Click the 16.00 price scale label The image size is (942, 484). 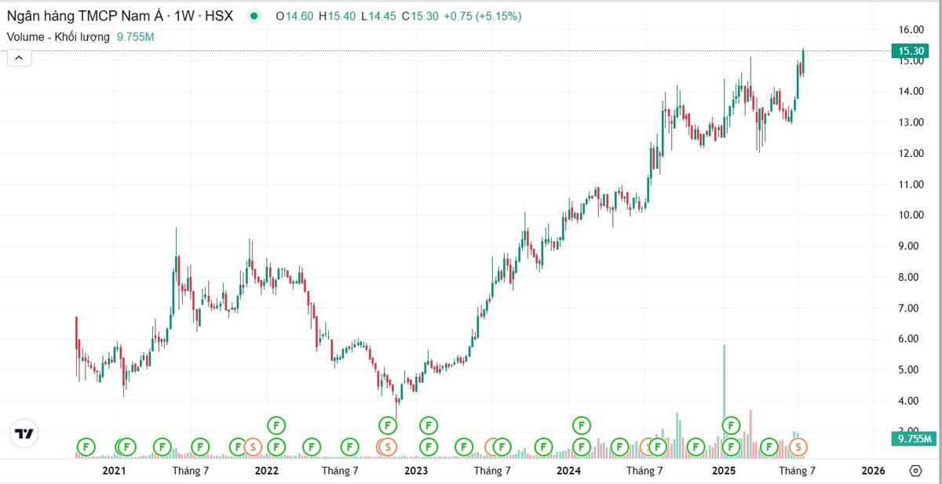[x=911, y=30]
